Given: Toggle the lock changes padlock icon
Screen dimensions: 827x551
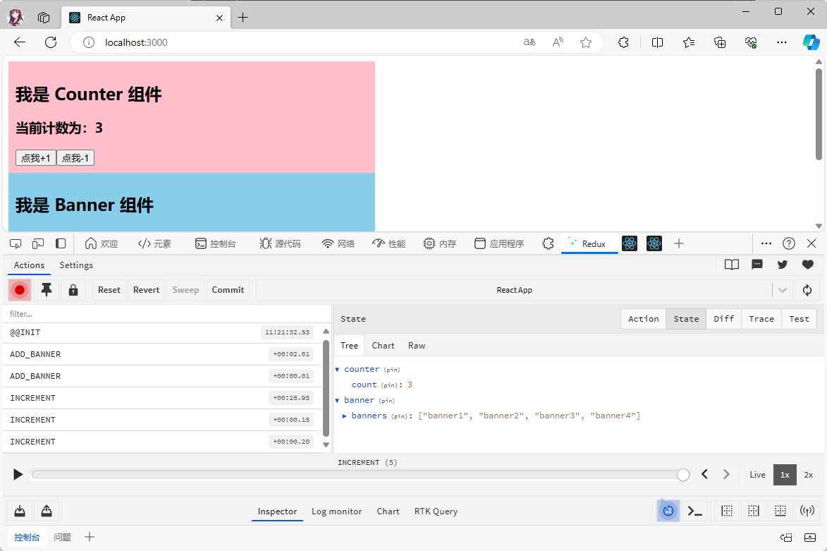Looking at the screenshot, I should pyautogui.click(x=73, y=290).
